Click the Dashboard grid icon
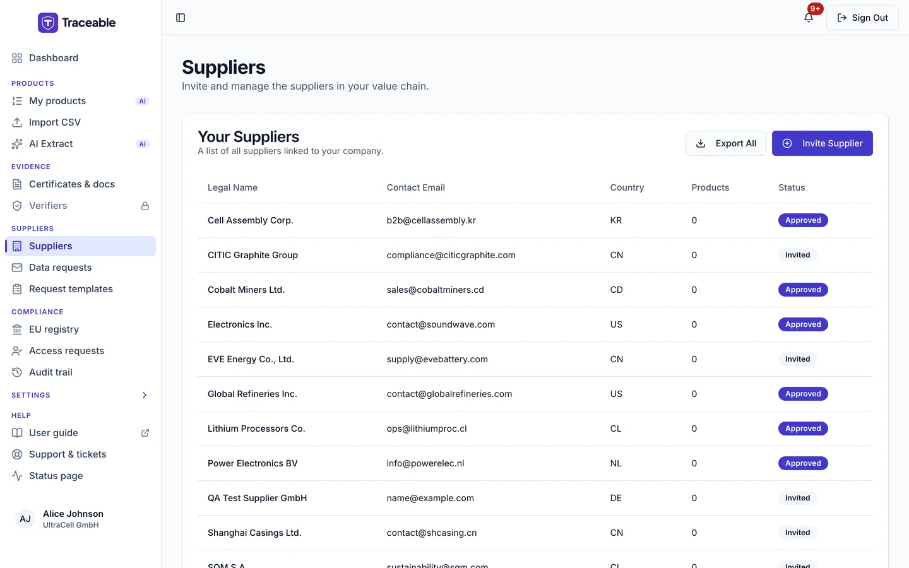Screen dimensions: 909x568 coord(17,58)
